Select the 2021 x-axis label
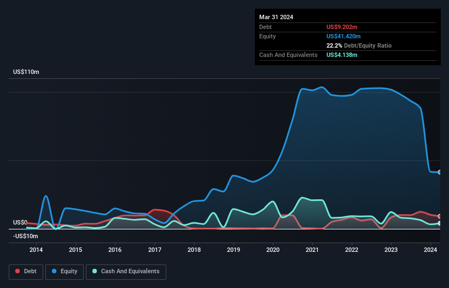The width and height of the screenshot is (449, 288). coord(312,250)
